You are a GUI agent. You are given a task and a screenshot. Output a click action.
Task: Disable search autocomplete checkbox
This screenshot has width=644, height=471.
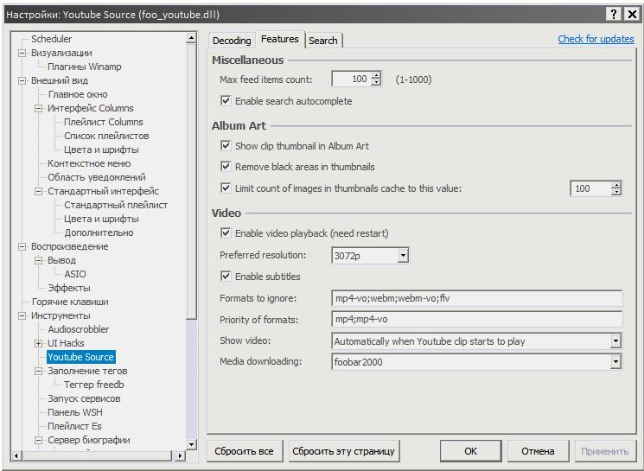coord(226,101)
